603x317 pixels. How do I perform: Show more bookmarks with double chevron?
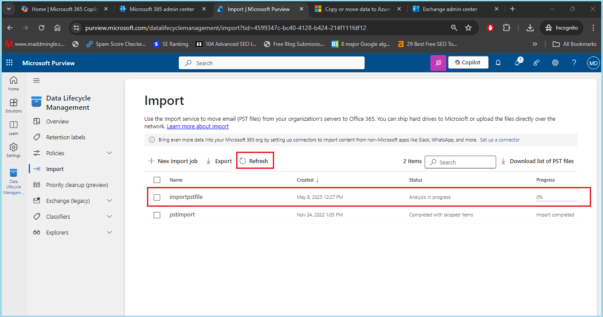535,44
